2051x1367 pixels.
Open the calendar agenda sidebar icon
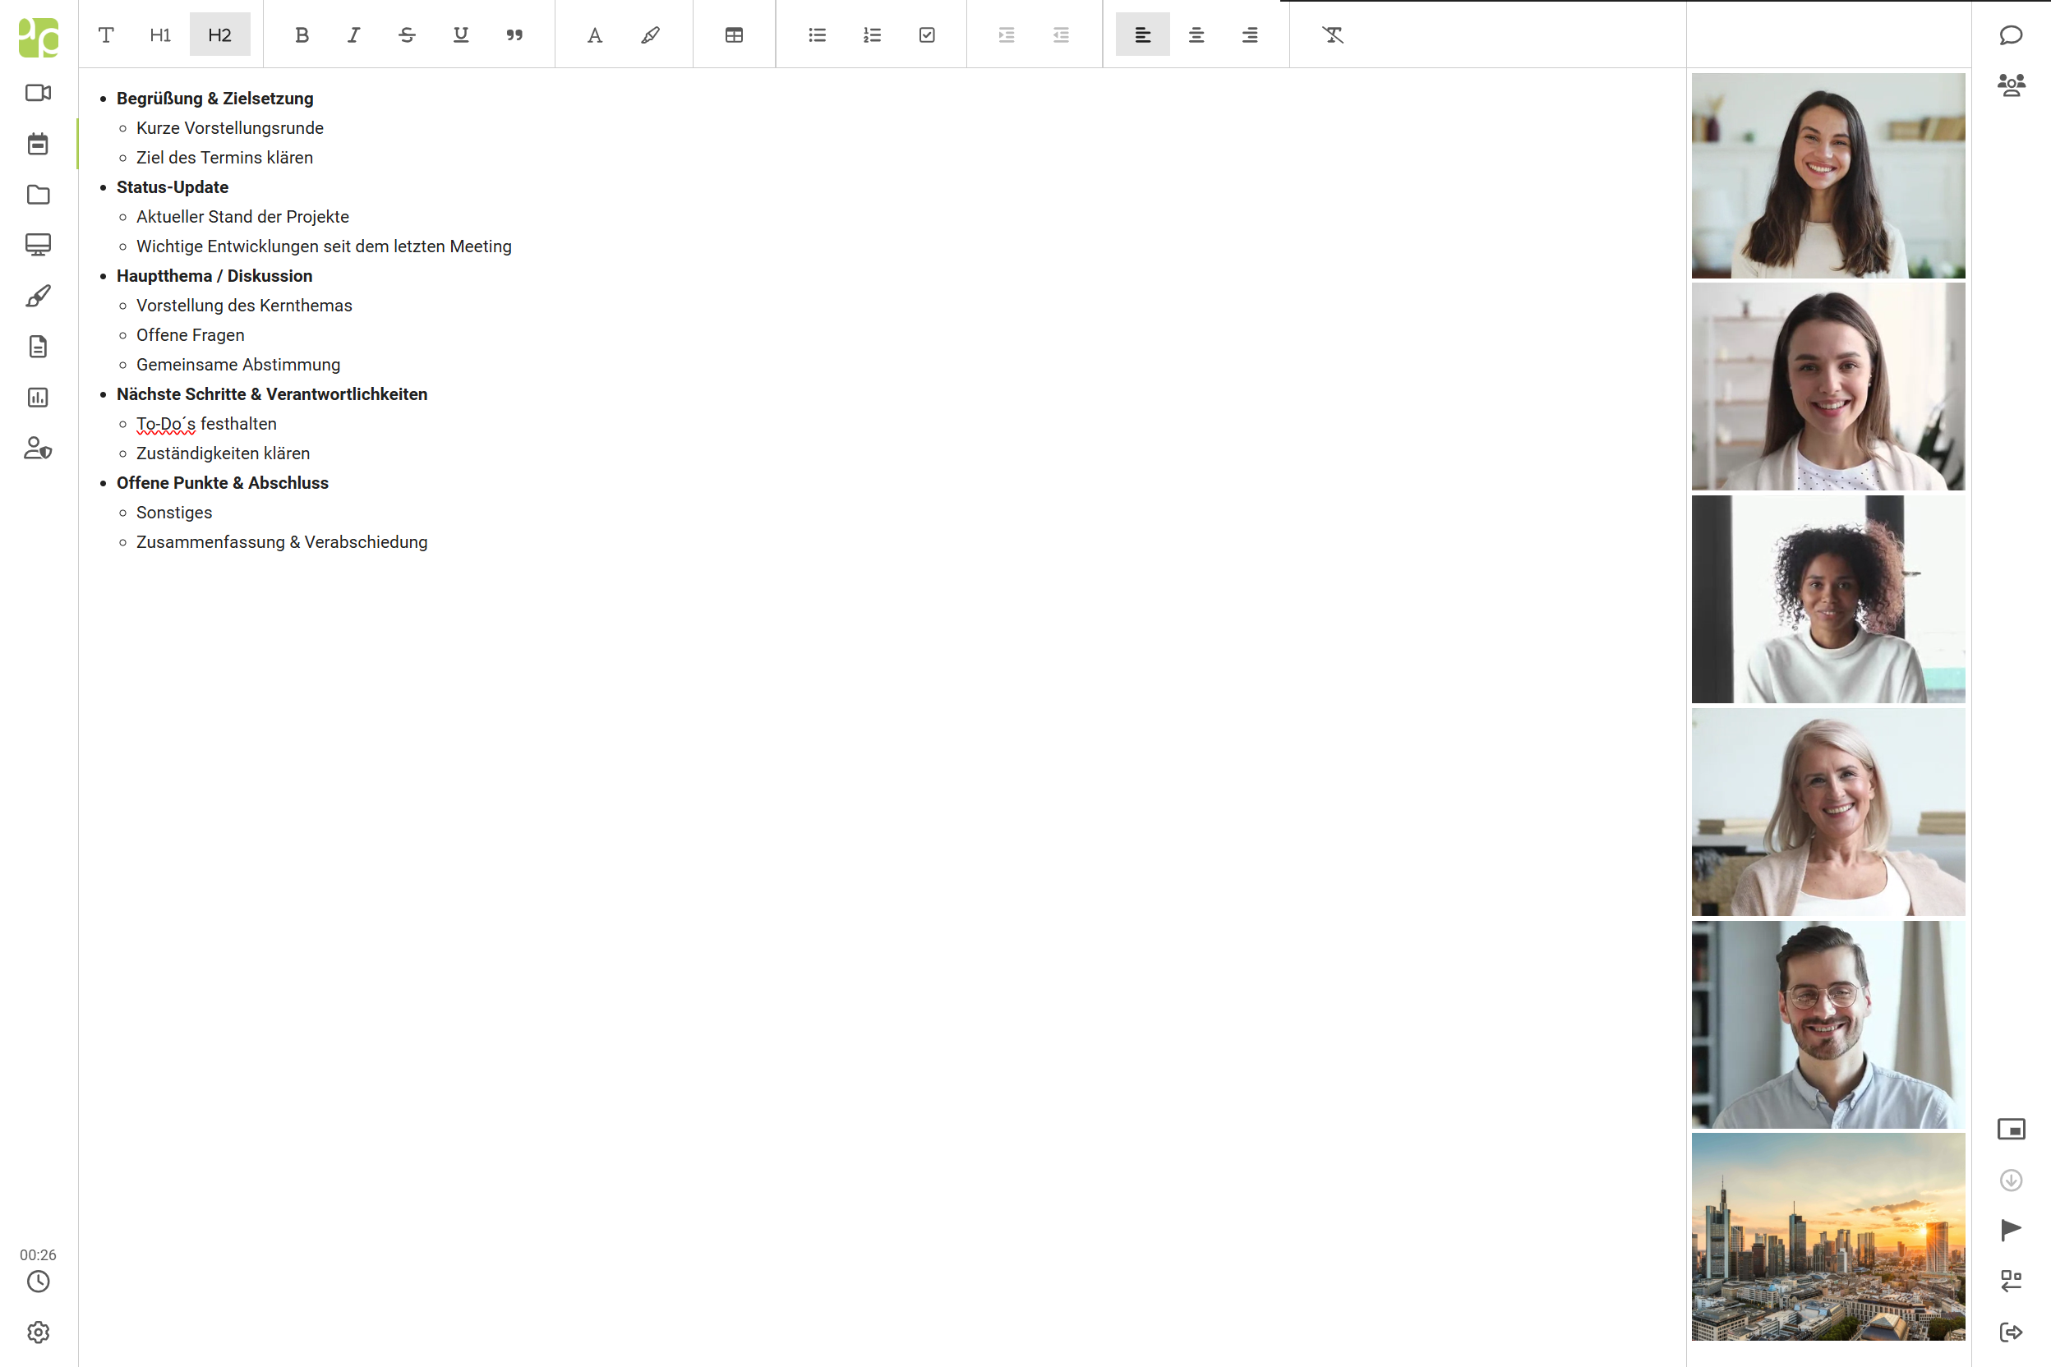pyautogui.click(x=39, y=144)
